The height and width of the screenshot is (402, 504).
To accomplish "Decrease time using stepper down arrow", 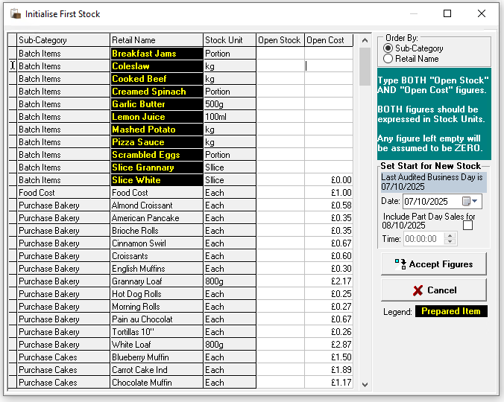I will pyautogui.click(x=449, y=242).
